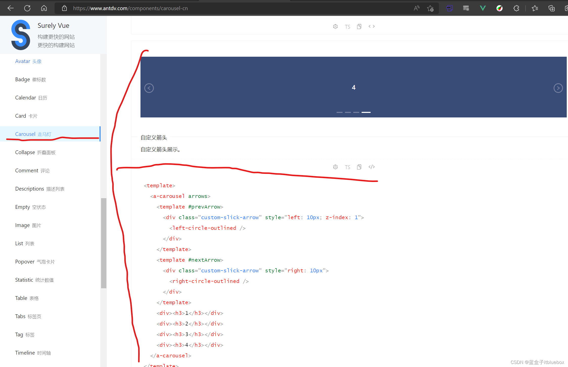Open the Avatar component page

tap(28, 61)
